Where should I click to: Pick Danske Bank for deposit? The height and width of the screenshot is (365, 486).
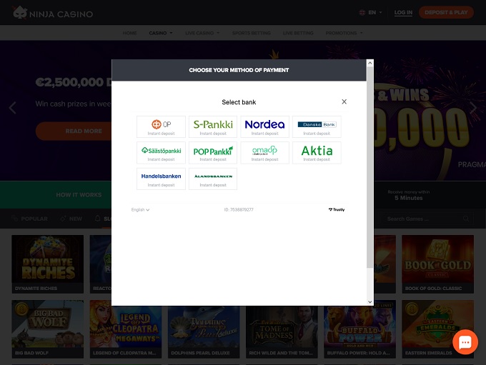[317, 126]
